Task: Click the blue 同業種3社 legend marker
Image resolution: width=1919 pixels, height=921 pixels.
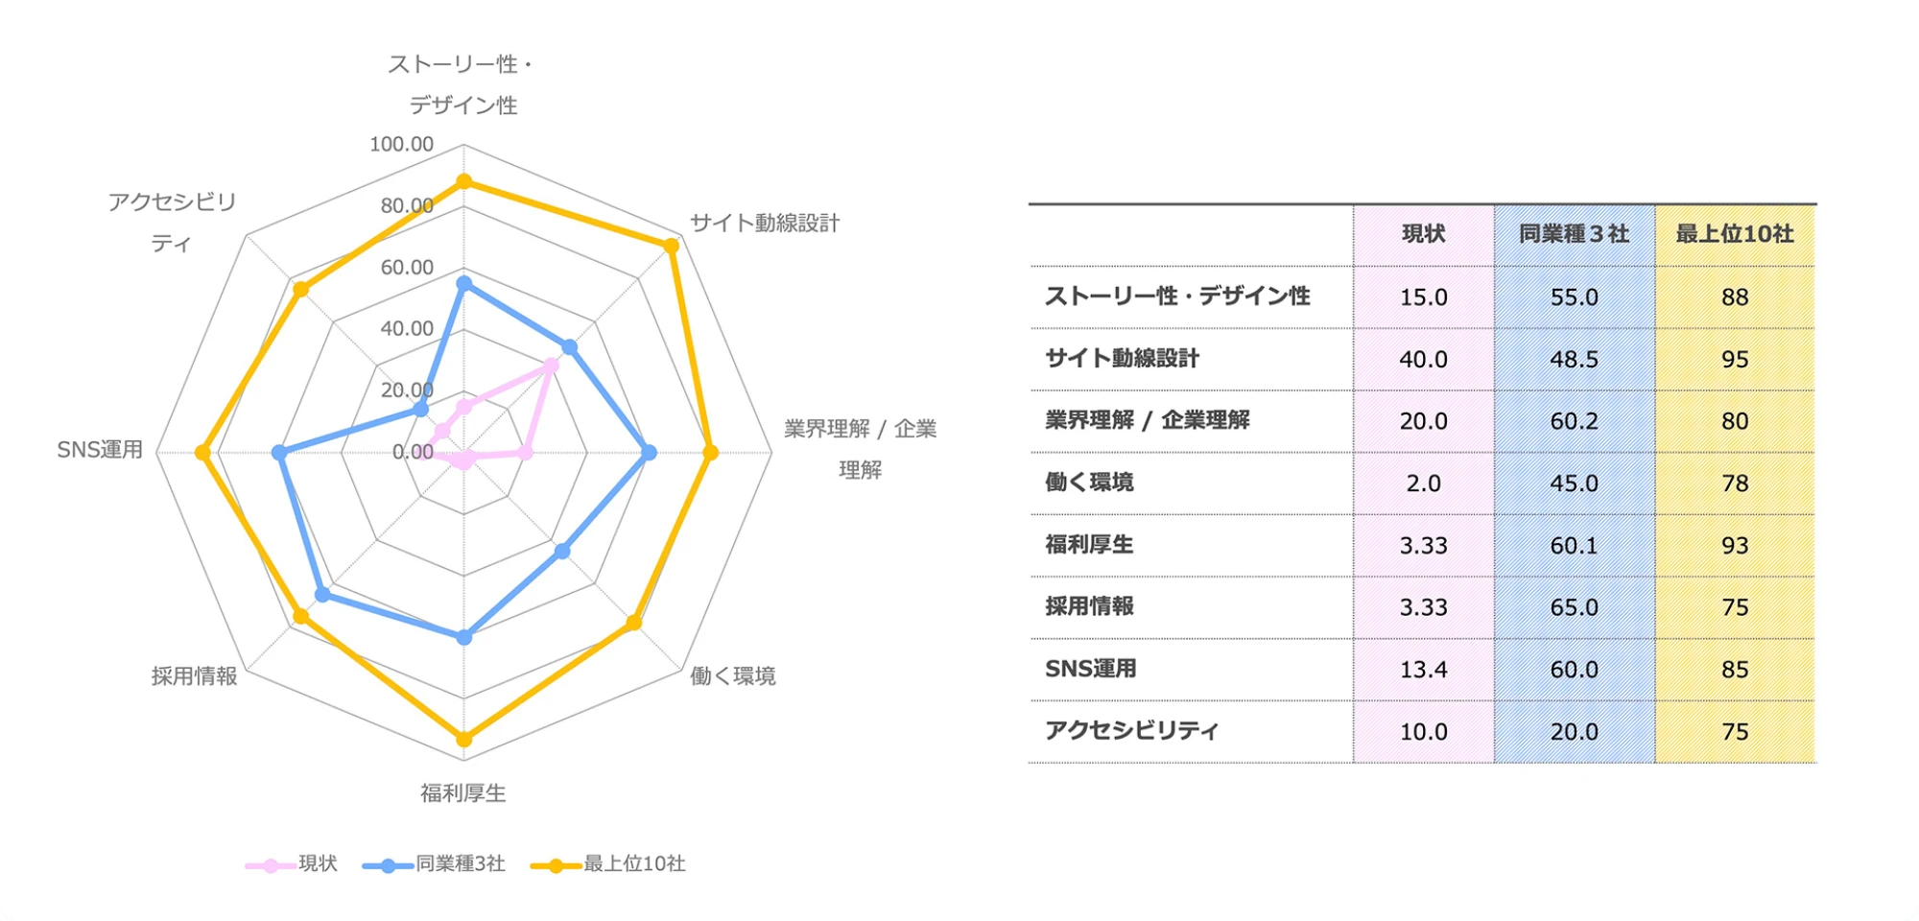Action: coord(389,865)
